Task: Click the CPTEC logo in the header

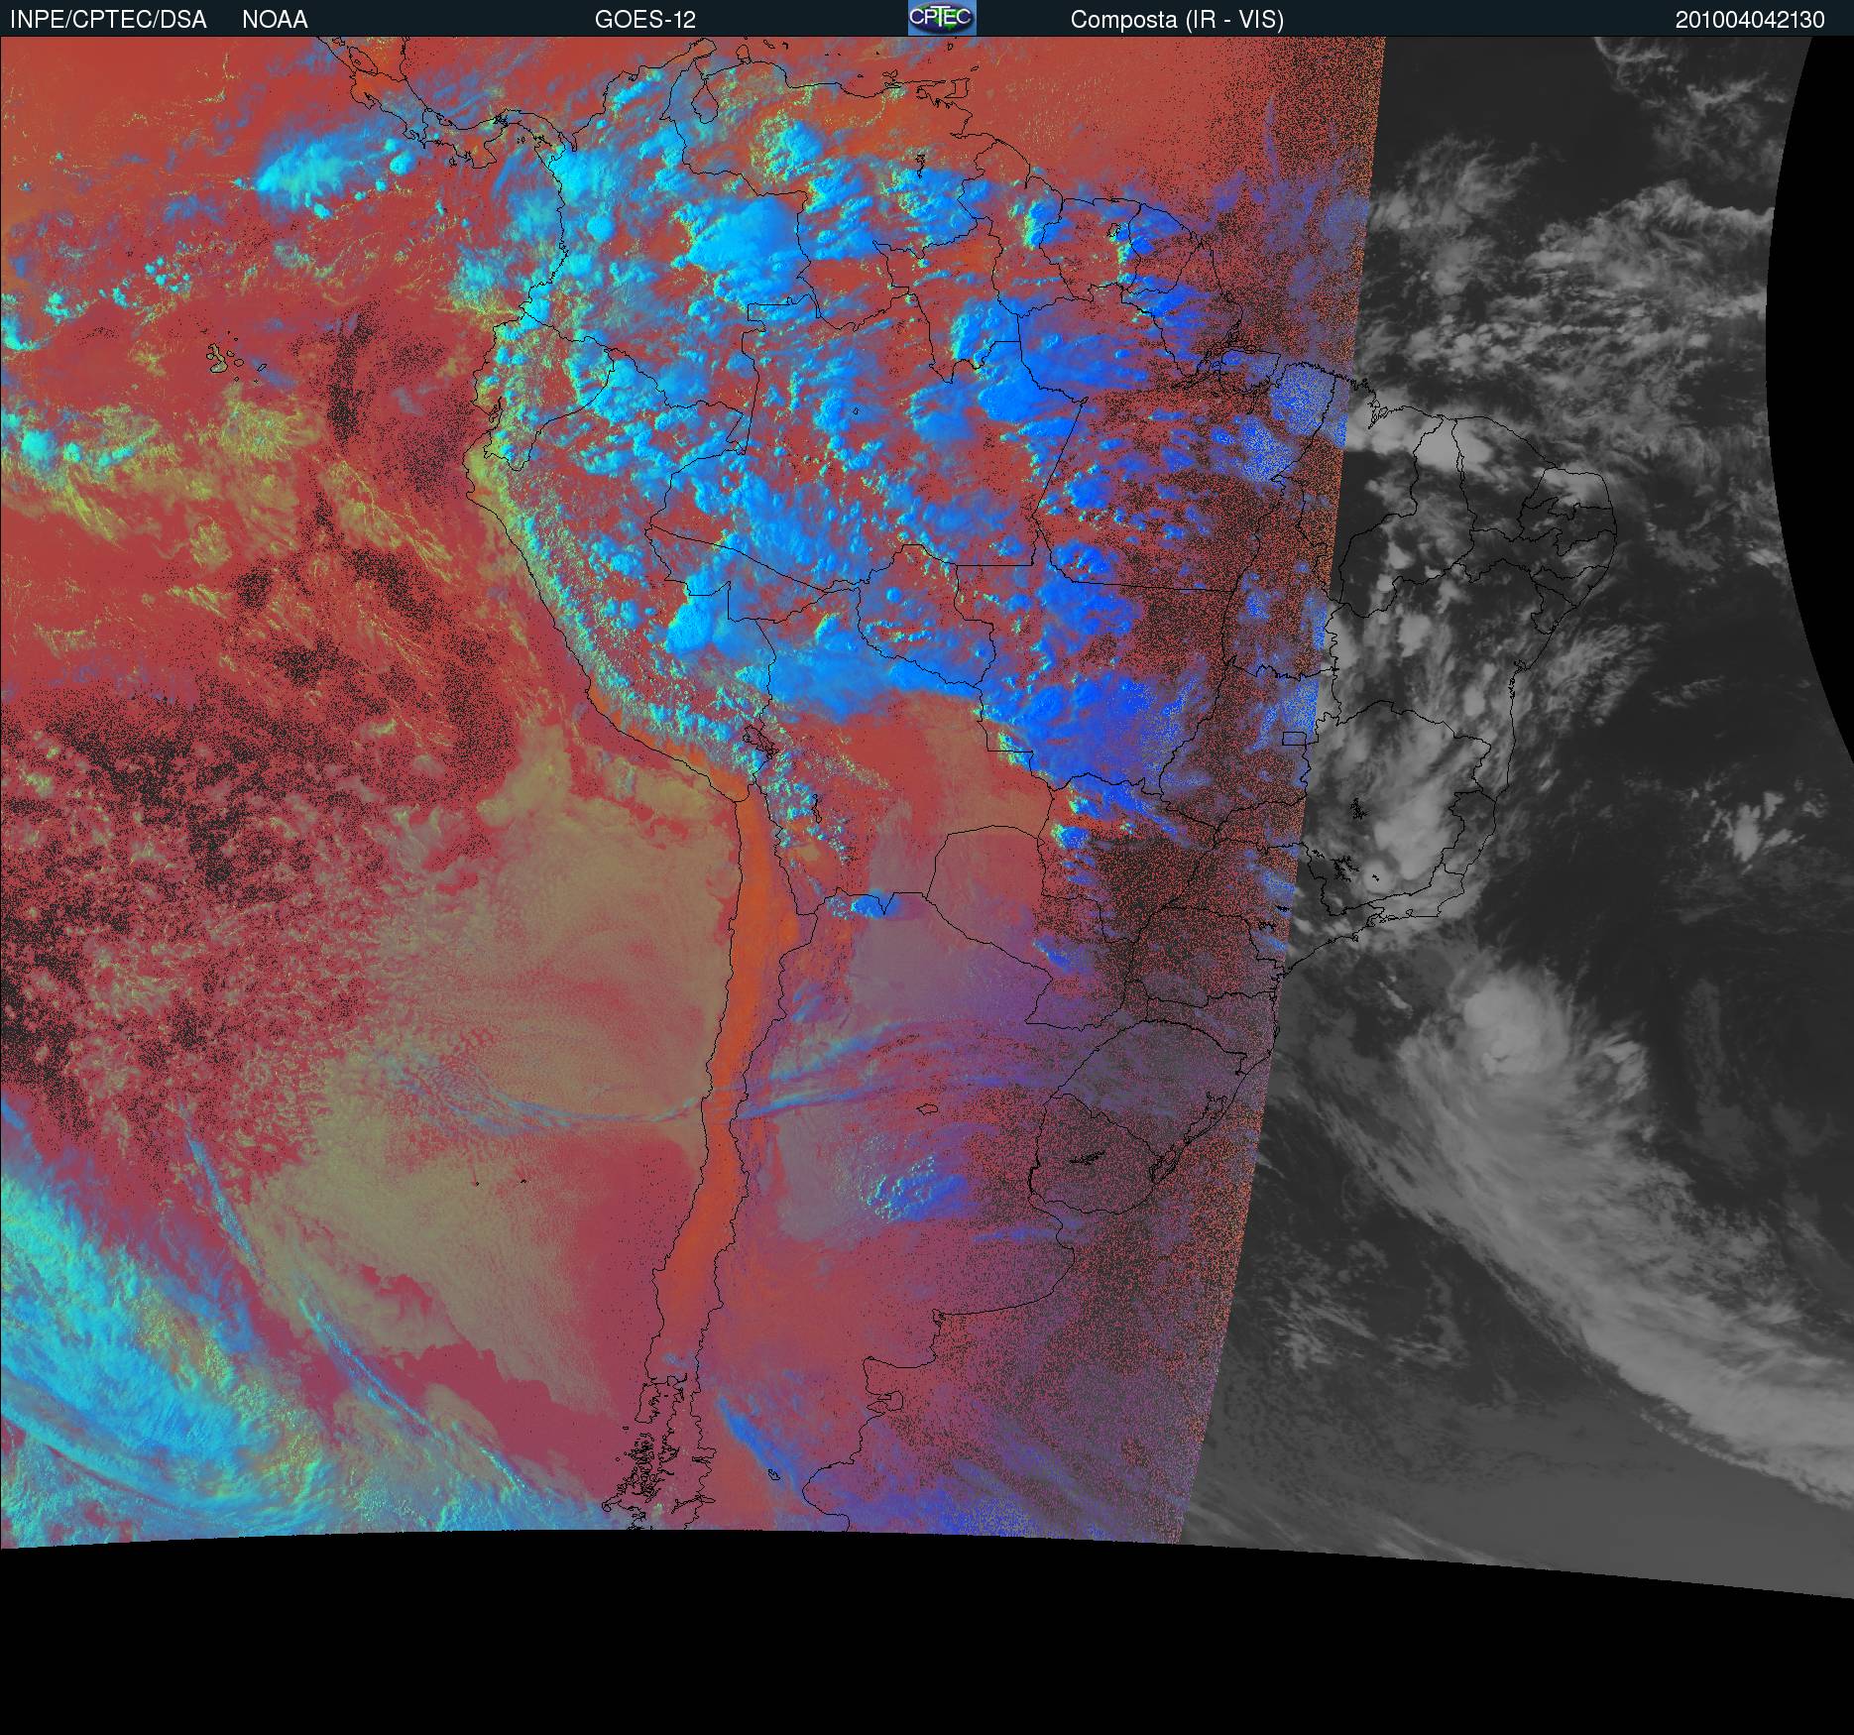Action: pyautogui.click(x=942, y=18)
